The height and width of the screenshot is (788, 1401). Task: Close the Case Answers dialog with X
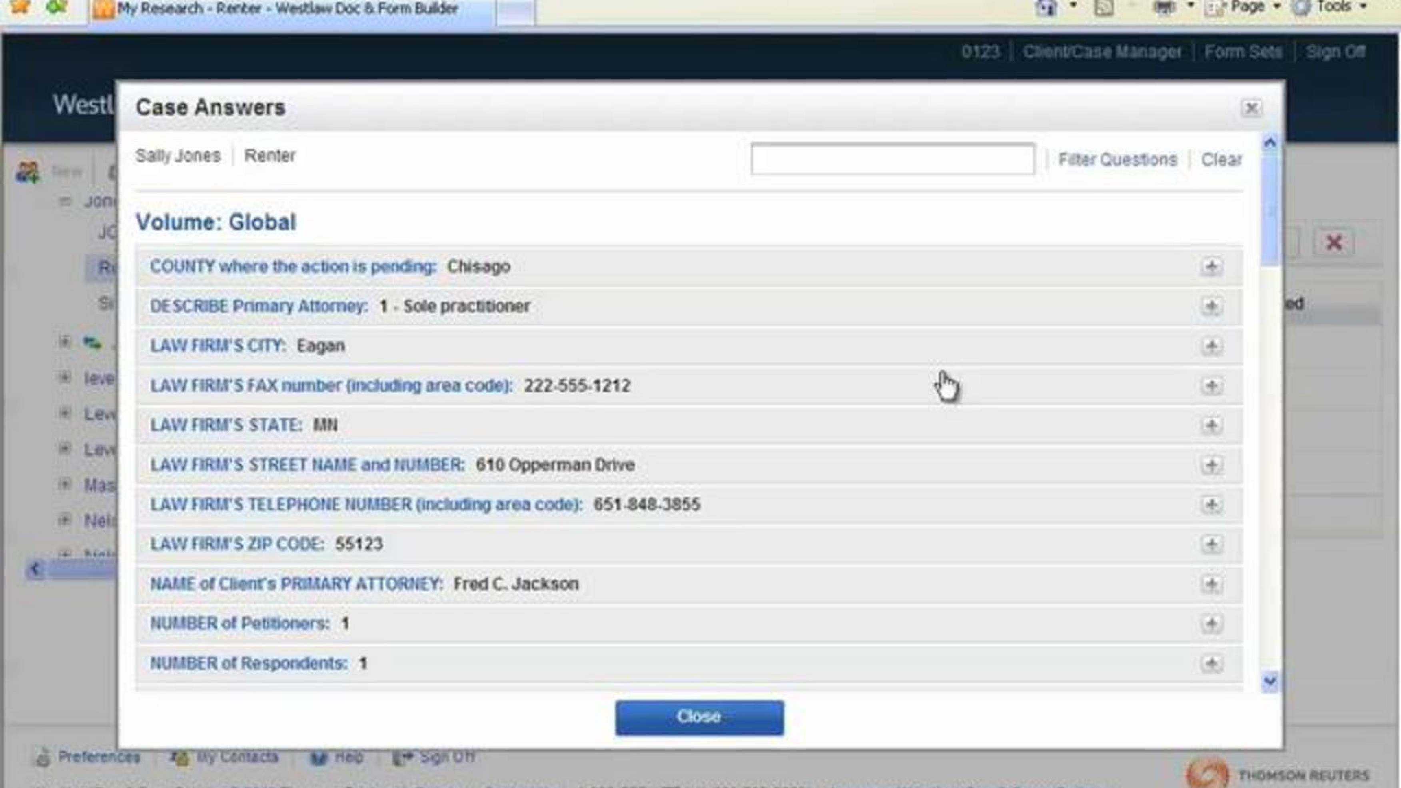1251,108
